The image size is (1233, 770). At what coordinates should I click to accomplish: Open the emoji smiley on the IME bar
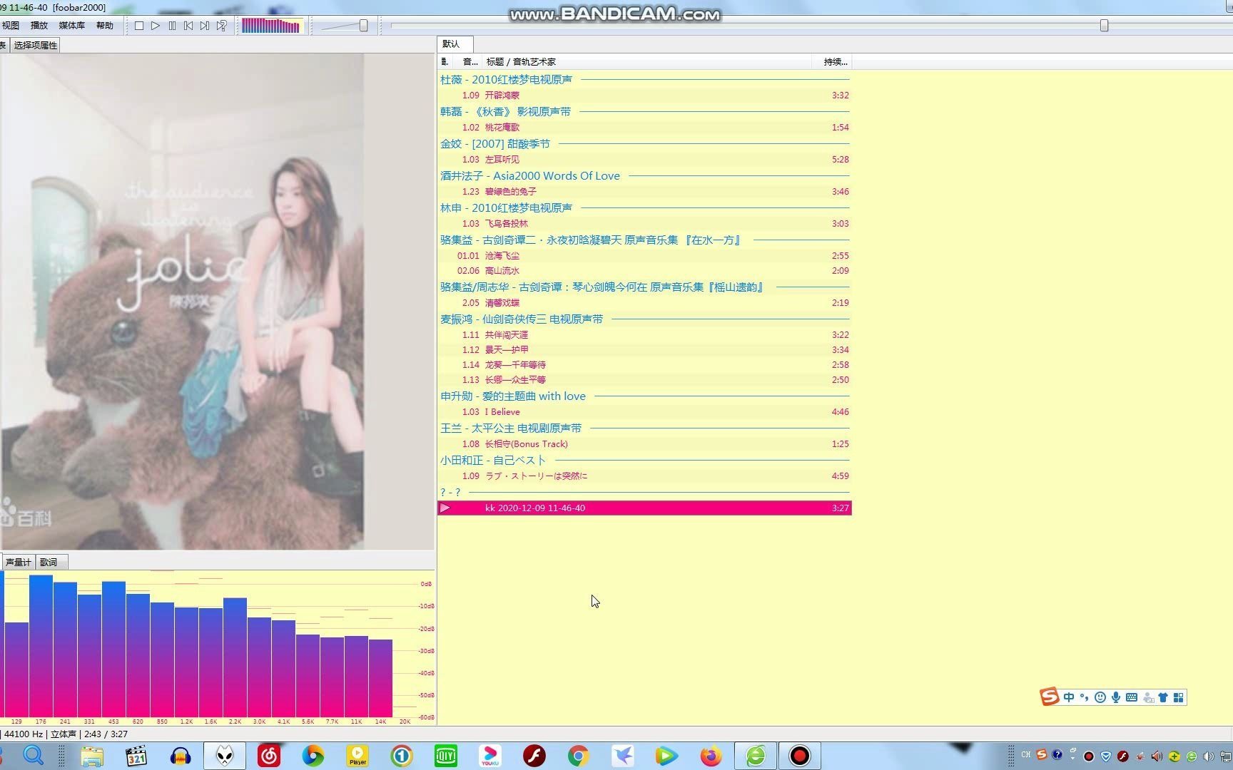point(1100,697)
